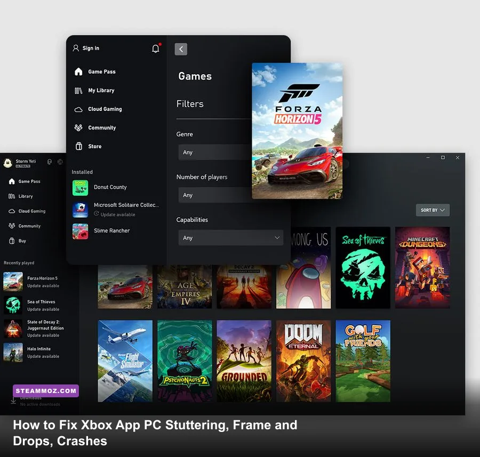Open Microsoft Solitaire Collection entry
Viewport: 480px width, 457px height.
tap(116, 210)
